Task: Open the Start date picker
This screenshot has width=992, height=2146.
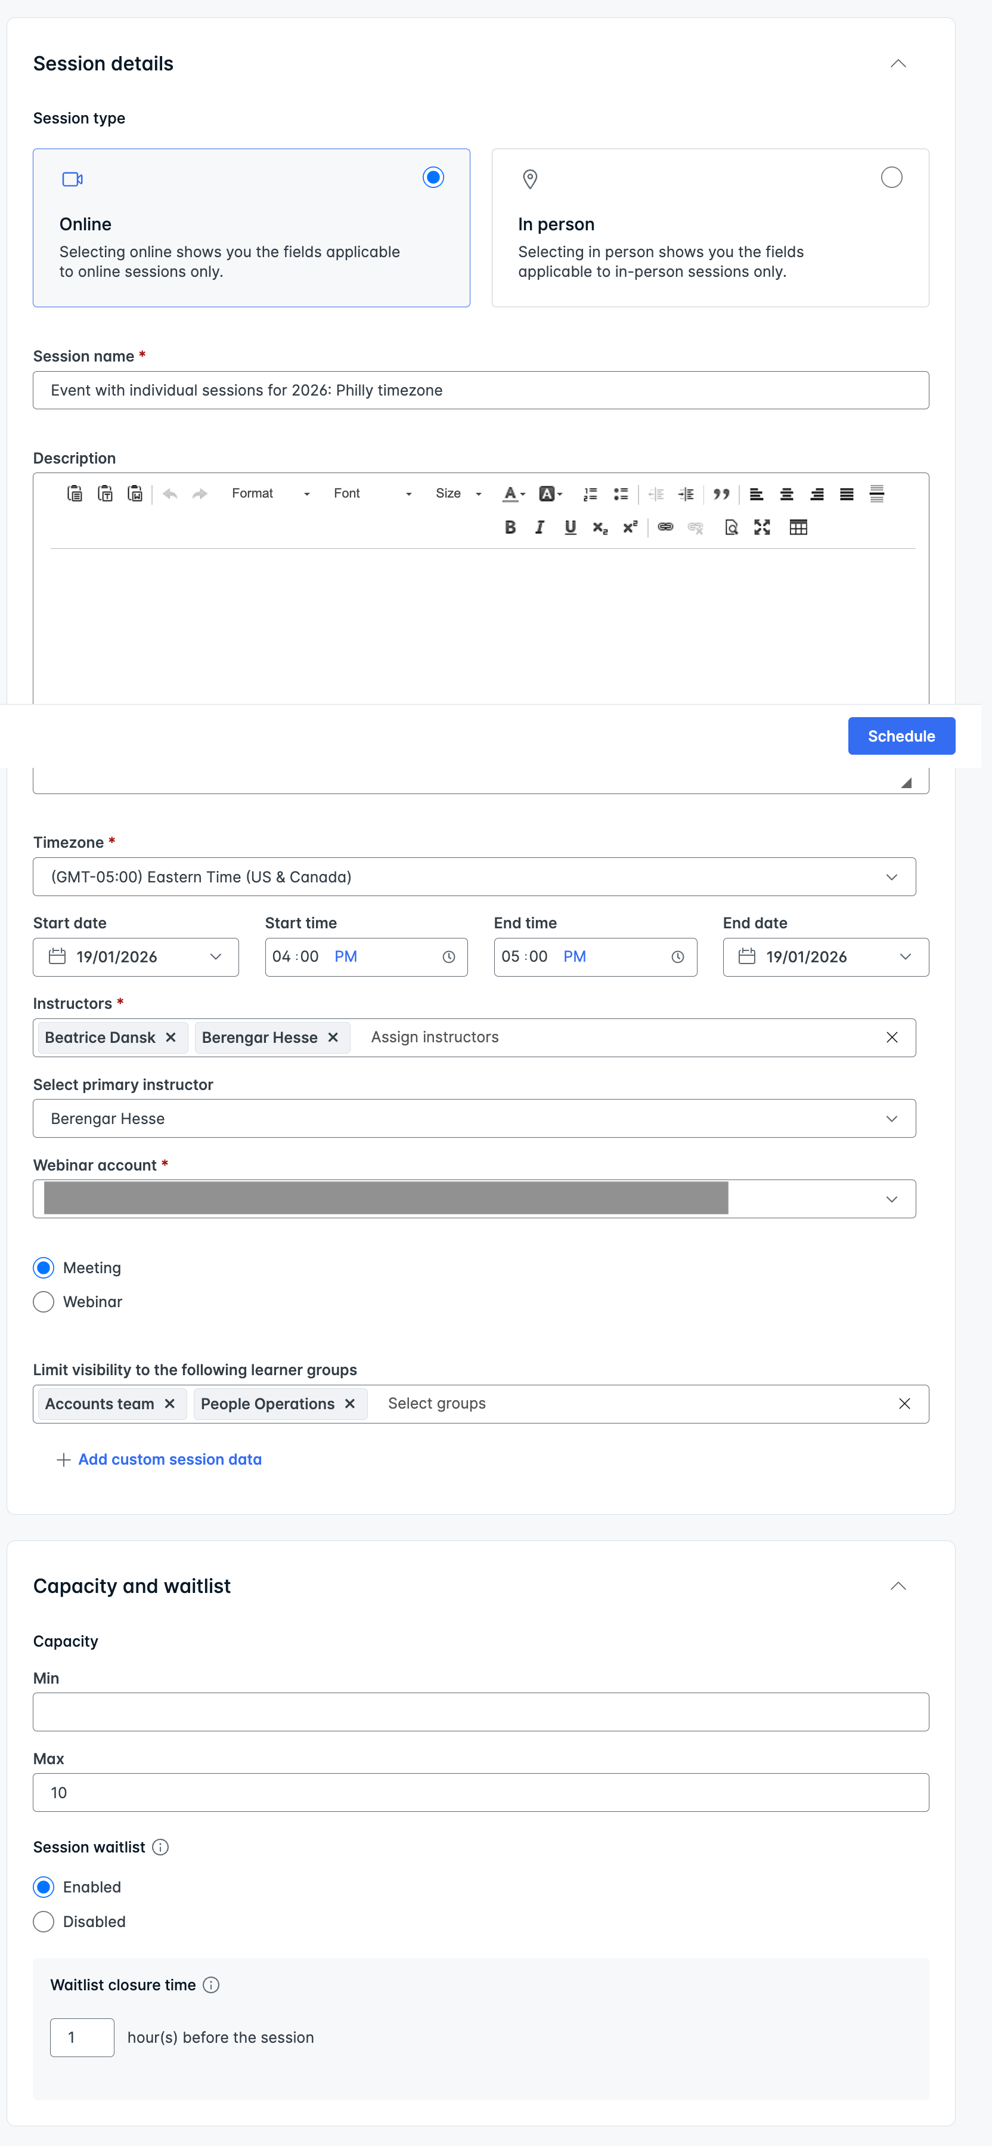Action: [x=136, y=957]
